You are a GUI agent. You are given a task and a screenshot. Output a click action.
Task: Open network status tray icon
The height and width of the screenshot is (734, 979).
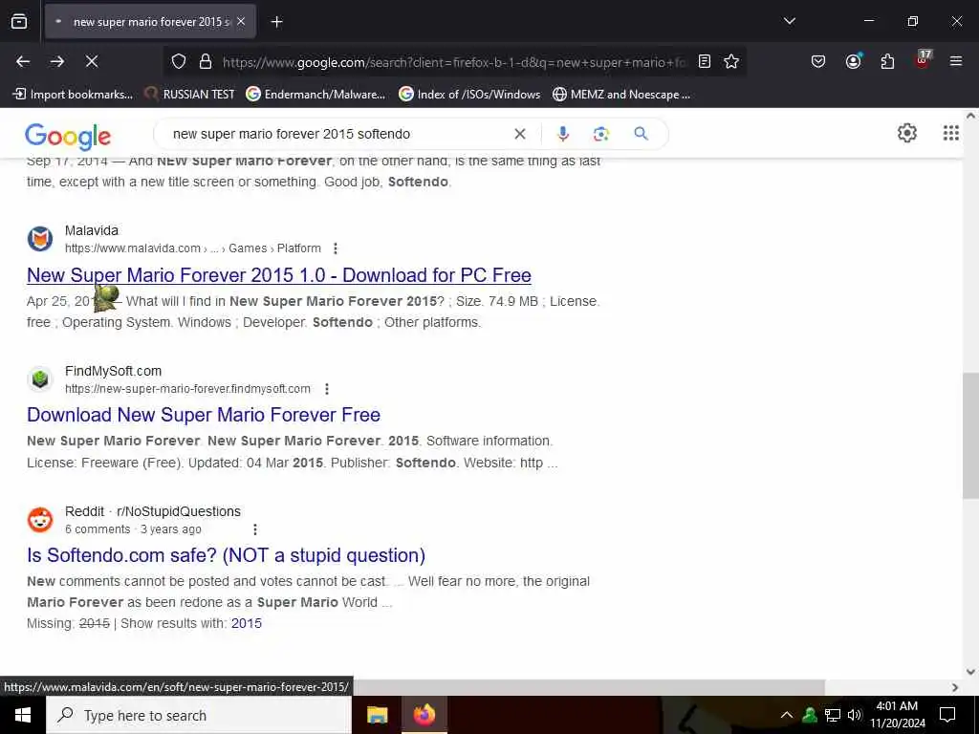pyautogui.click(x=833, y=715)
